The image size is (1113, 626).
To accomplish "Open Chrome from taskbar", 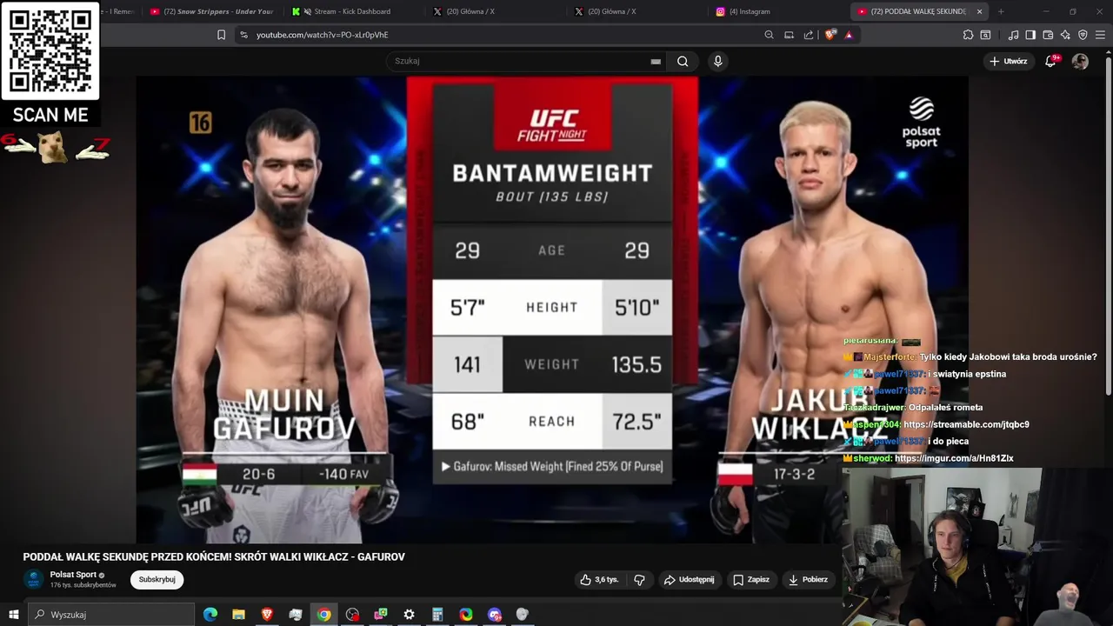I will coord(323,615).
